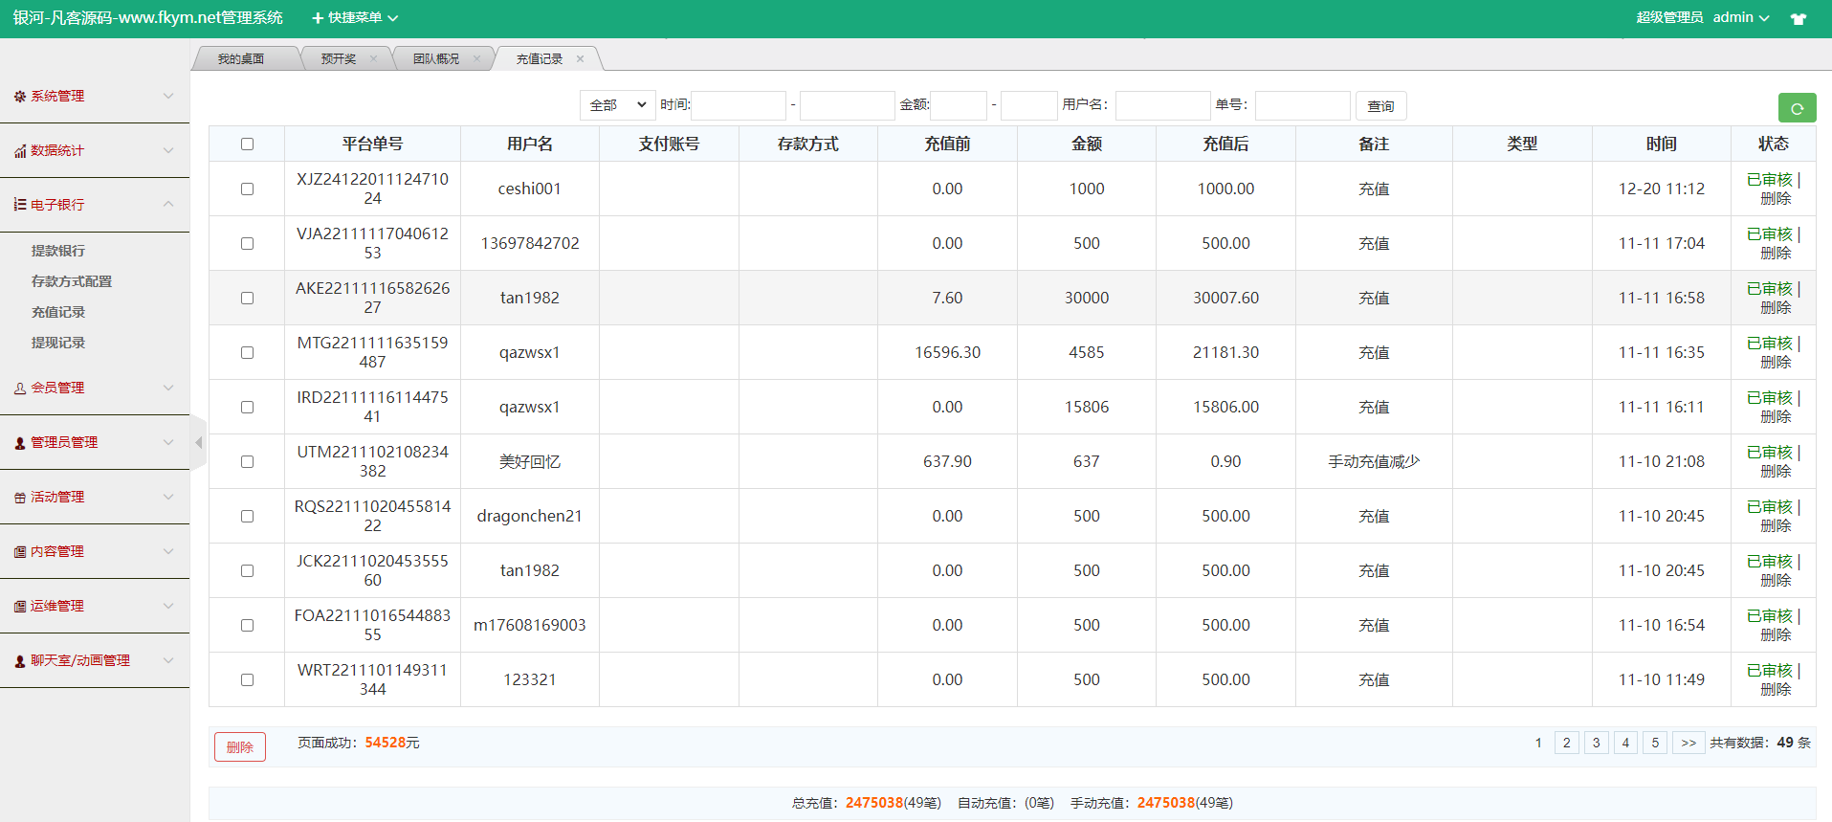Close the 充值记录 tab with its X
Image resolution: width=1832 pixels, height=822 pixels.
580,59
